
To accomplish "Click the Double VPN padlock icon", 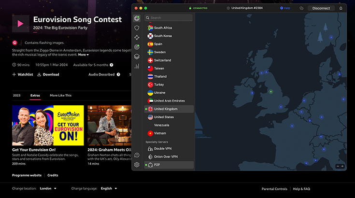I will tap(150, 149).
